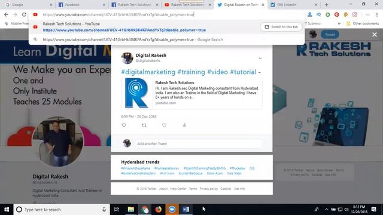
Task: Open Chrome from the taskbar
Action: [x=145, y=210]
